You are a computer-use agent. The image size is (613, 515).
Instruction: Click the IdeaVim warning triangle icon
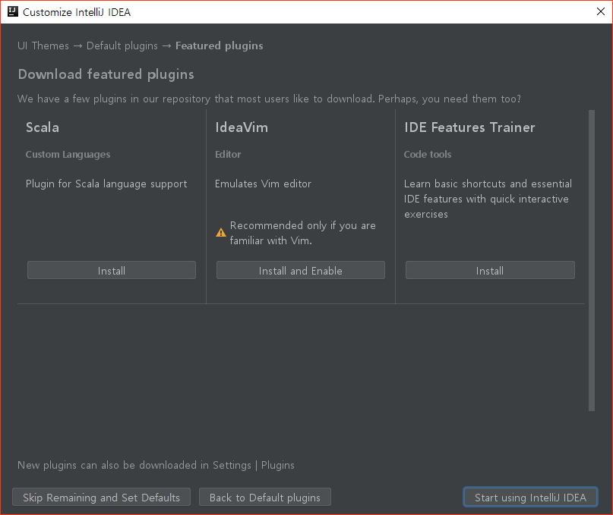[221, 233]
